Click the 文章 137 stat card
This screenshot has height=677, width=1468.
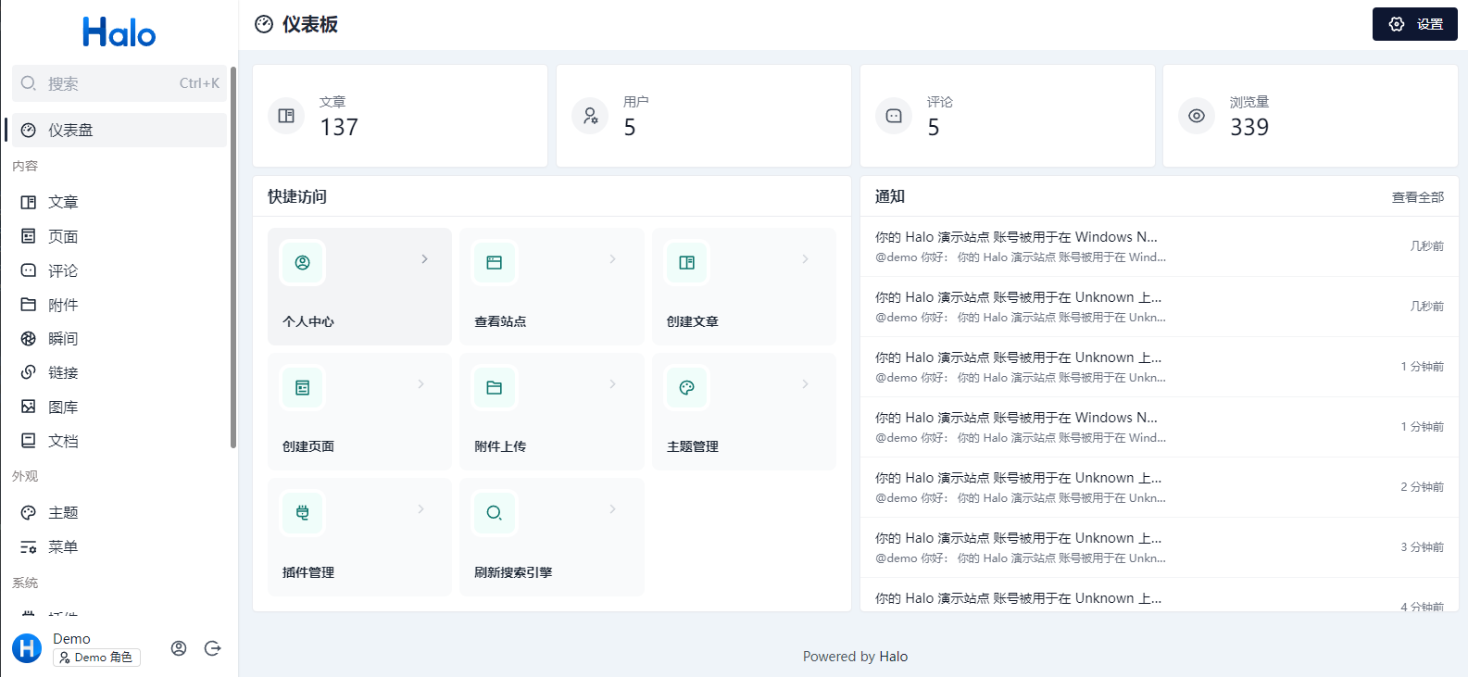pyautogui.click(x=400, y=116)
